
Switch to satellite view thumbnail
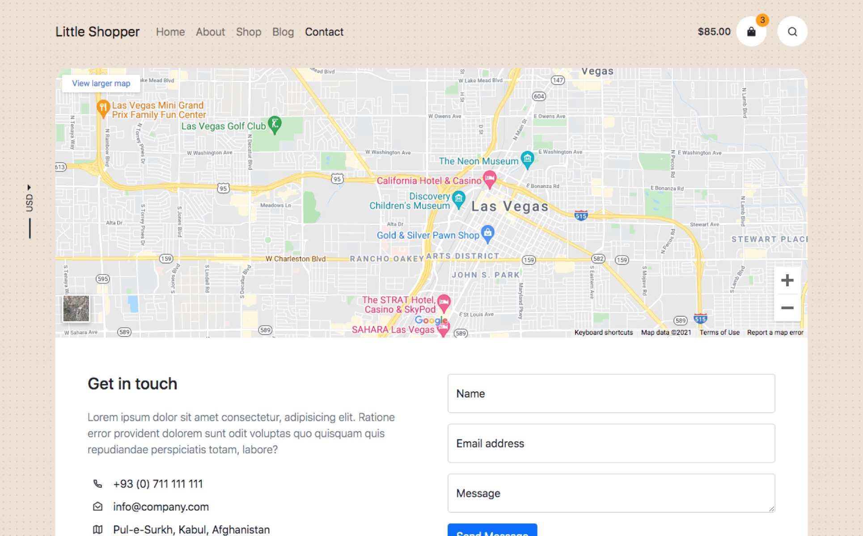(76, 308)
